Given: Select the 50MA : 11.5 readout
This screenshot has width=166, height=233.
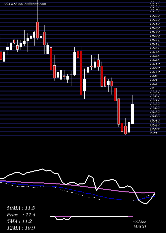Looking at the screenshot, I should pyautogui.click(x=21, y=208).
